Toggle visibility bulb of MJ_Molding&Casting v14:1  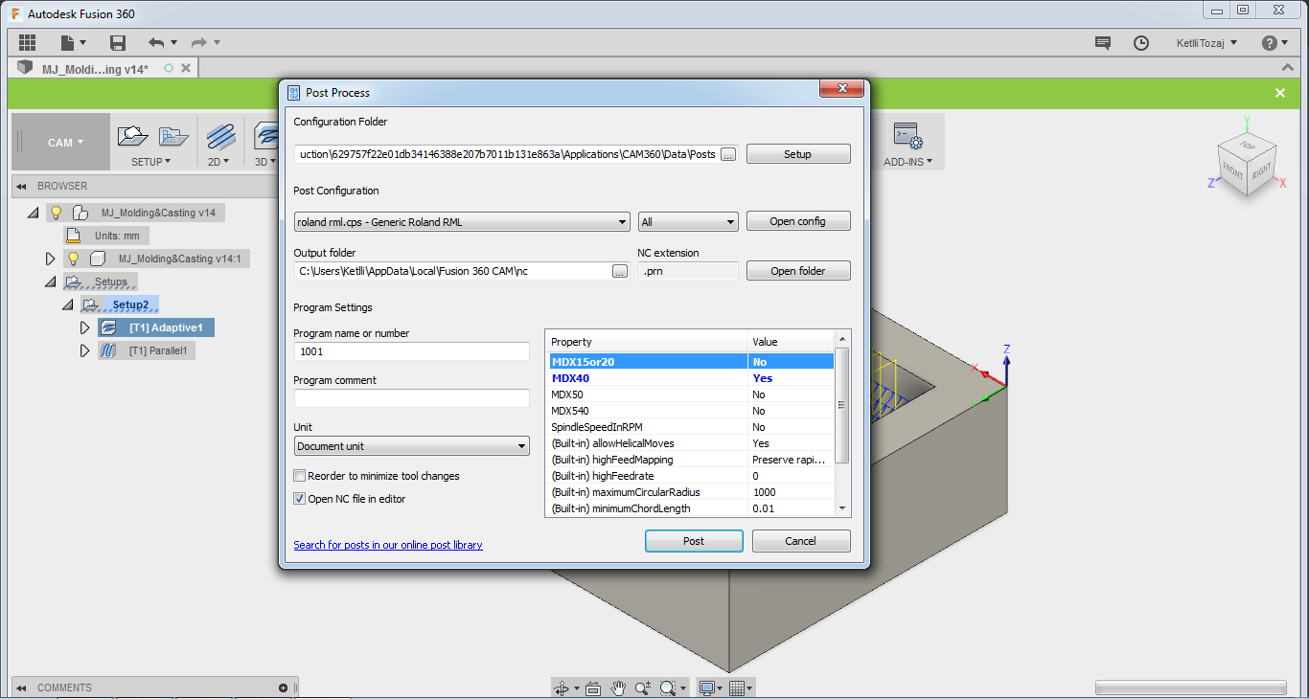(73, 259)
